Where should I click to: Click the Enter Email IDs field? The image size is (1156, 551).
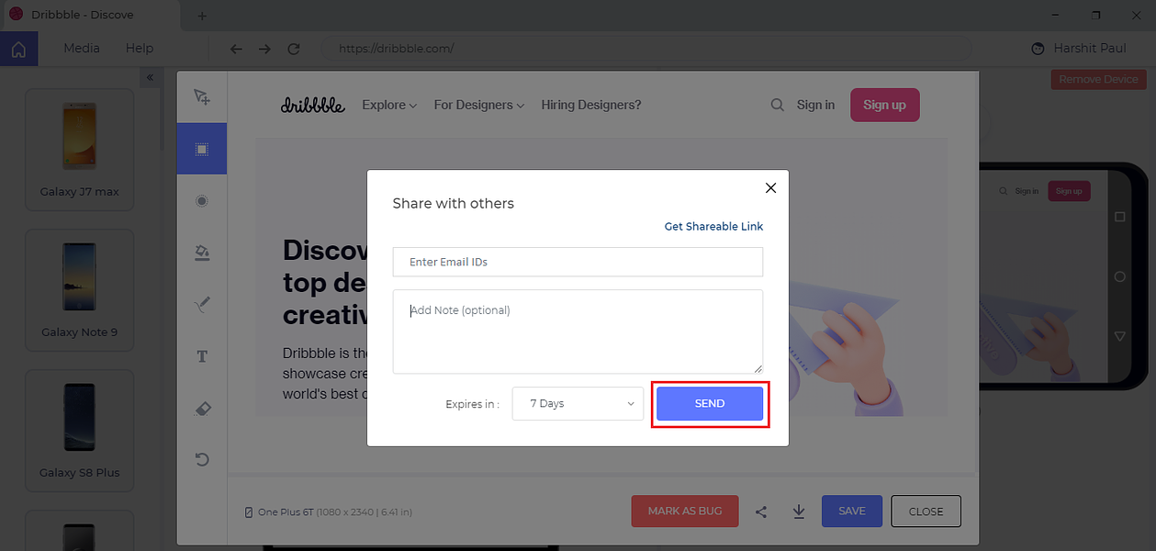(x=578, y=262)
